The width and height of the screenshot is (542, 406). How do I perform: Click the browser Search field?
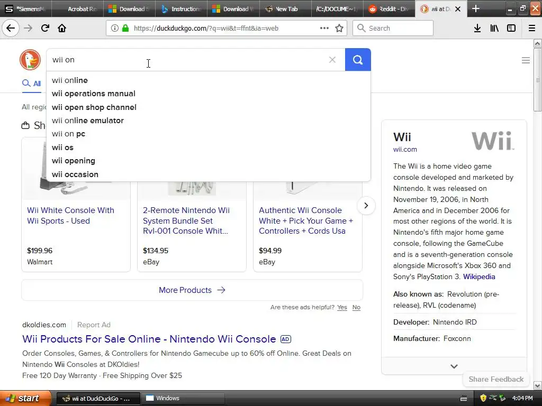point(393,29)
